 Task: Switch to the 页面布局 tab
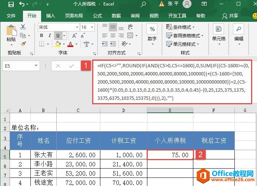[74, 16]
